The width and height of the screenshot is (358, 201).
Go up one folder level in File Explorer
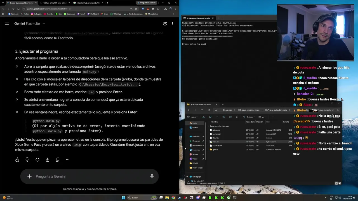[202, 110]
